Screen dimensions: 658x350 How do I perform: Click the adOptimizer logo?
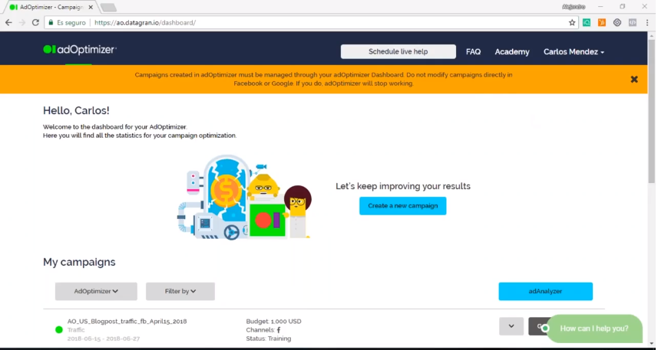(80, 50)
